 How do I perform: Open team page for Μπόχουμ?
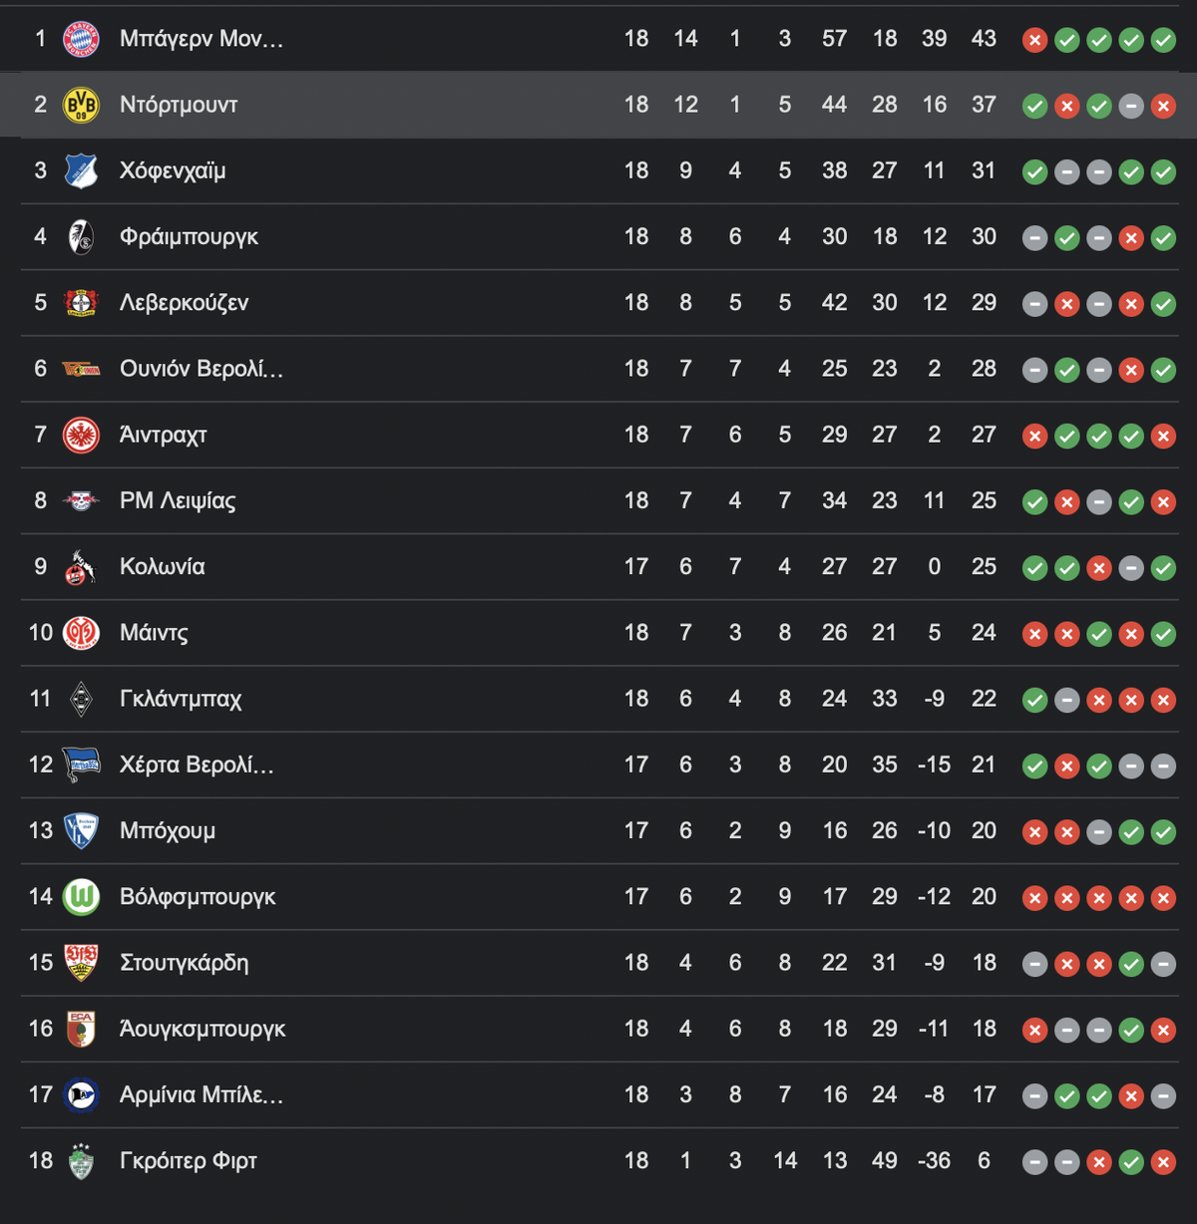(x=168, y=831)
